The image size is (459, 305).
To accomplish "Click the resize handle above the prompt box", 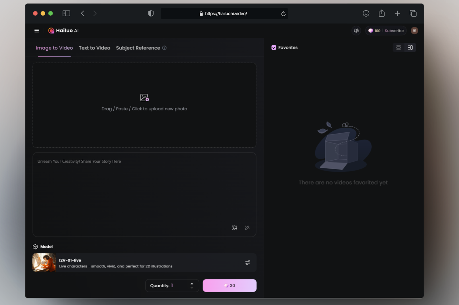I will pyautogui.click(x=144, y=150).
